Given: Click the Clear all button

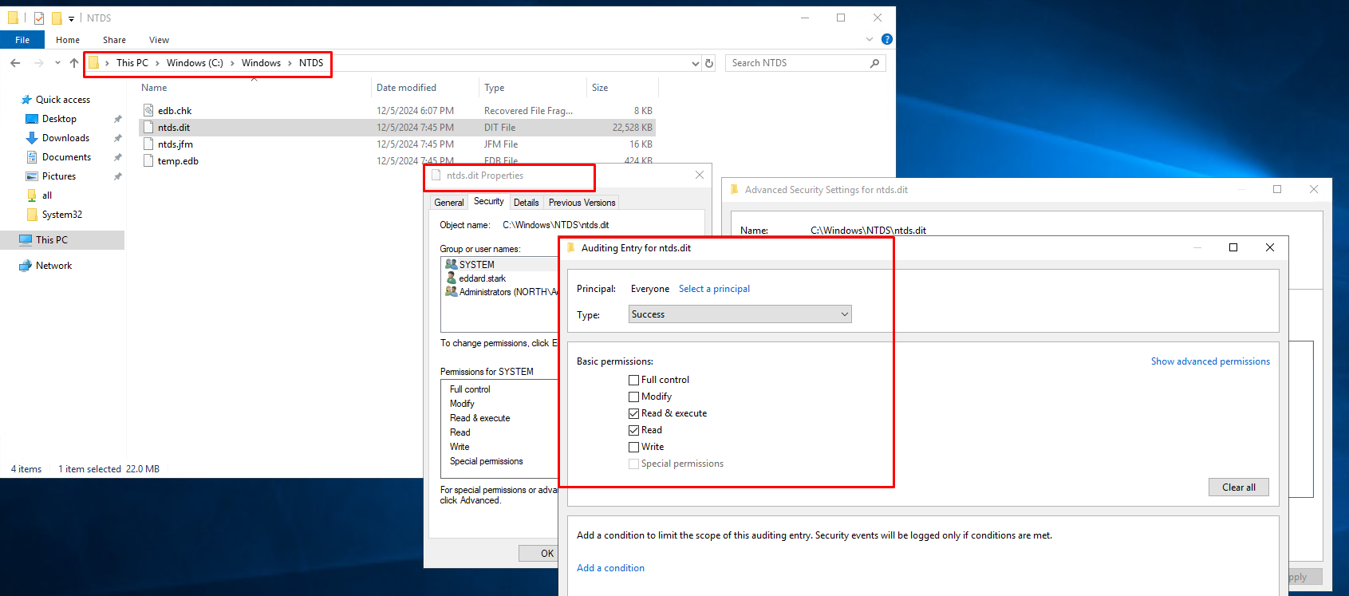Looking at the screenshot, I should (1239, 487).
